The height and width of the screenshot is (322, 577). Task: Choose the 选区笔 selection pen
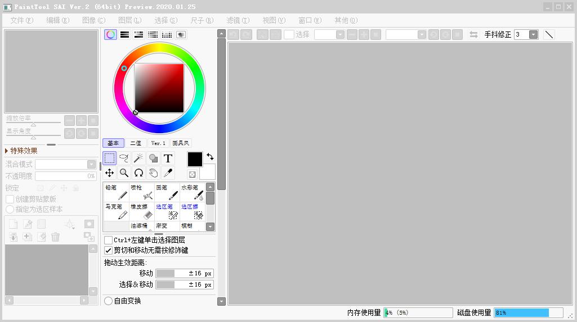point(167,211)
